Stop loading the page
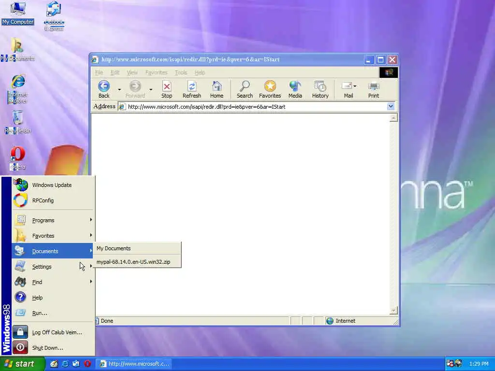The height and width of the screenshot is (371, 495). (x=167, y=89)
